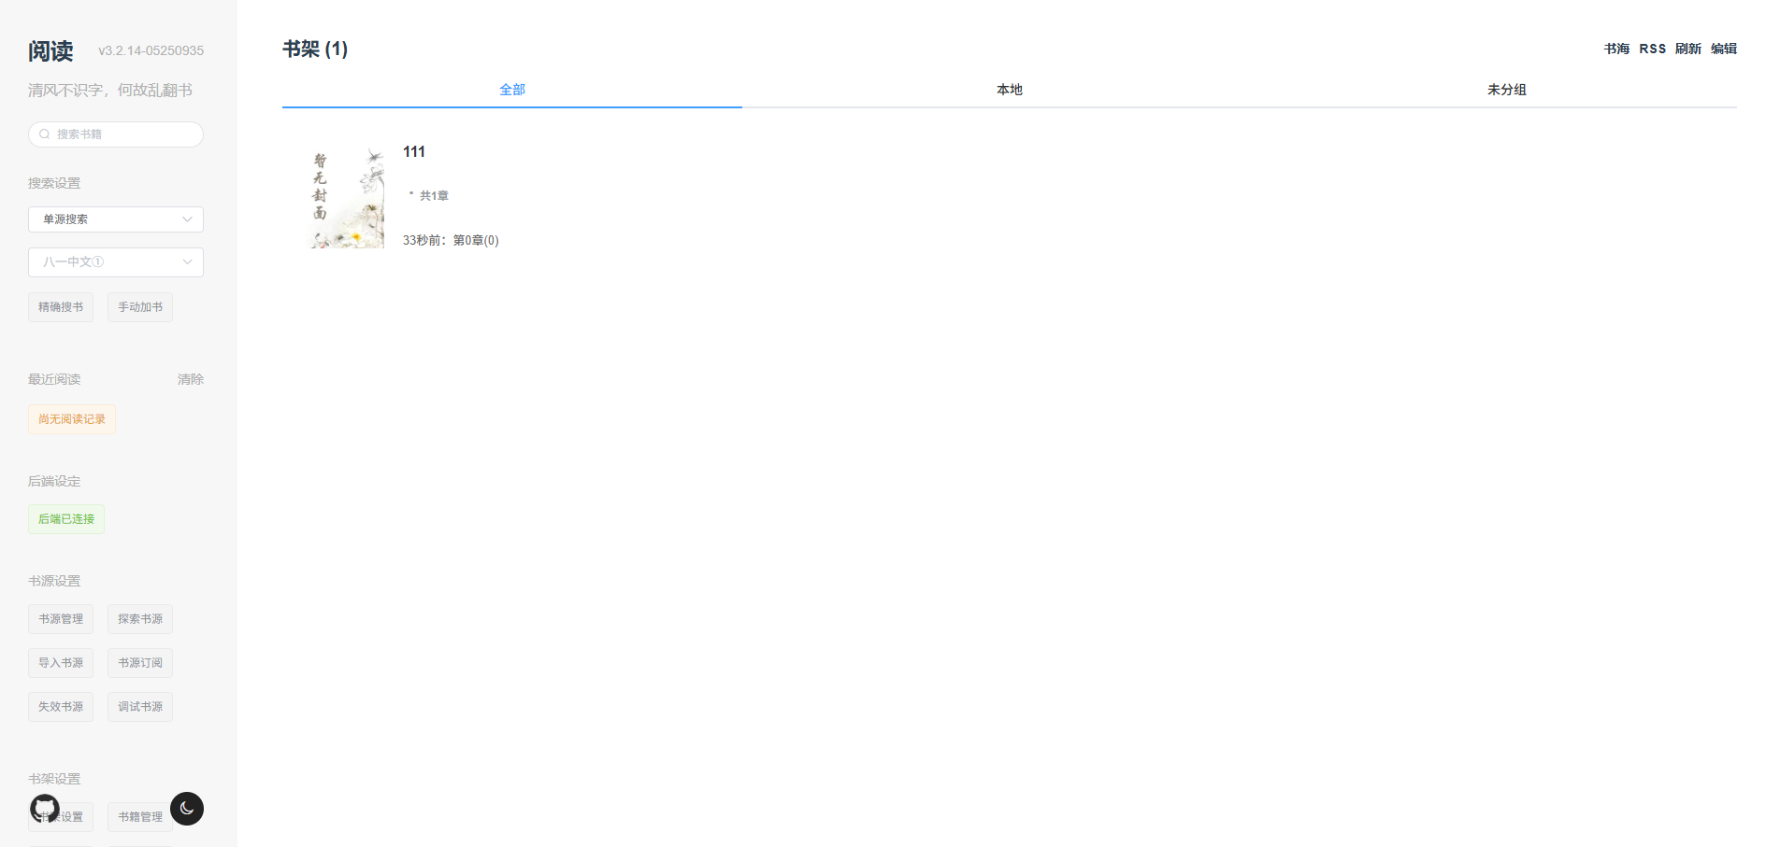This screenshot has height=847, width=1780.
Task: Click the 导入书源 button
Action: 61,663
